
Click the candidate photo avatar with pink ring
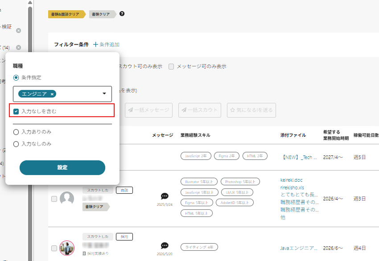(x=67, y=248)
